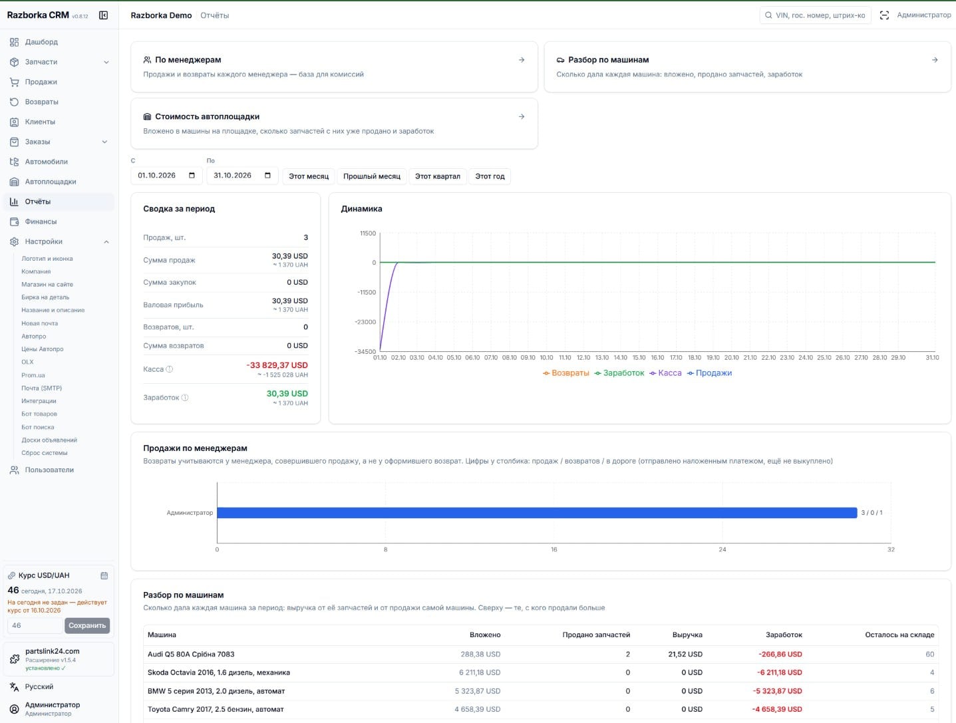Expand the Запчасти submenu chevron
The width and height of the screenshot is (956, 723).
click(x=106, y=63)
